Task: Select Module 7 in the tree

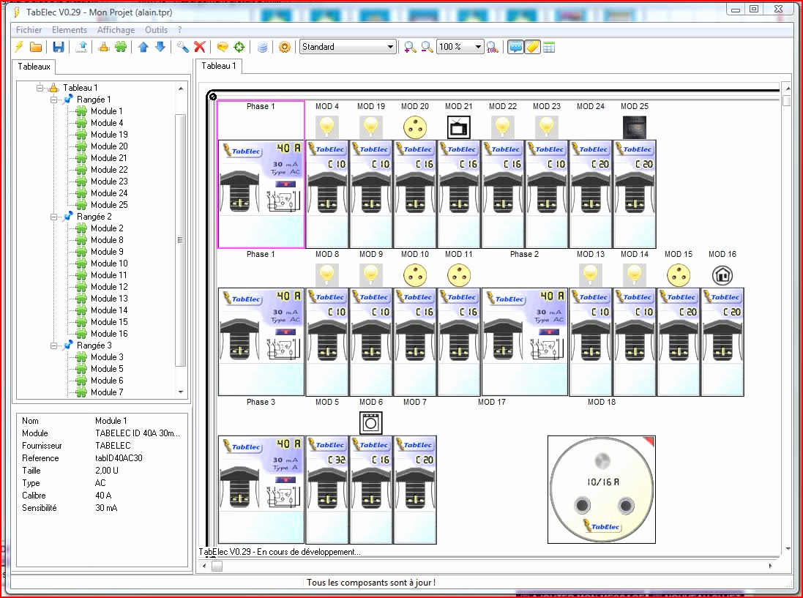Action: (x=107, y=392)
